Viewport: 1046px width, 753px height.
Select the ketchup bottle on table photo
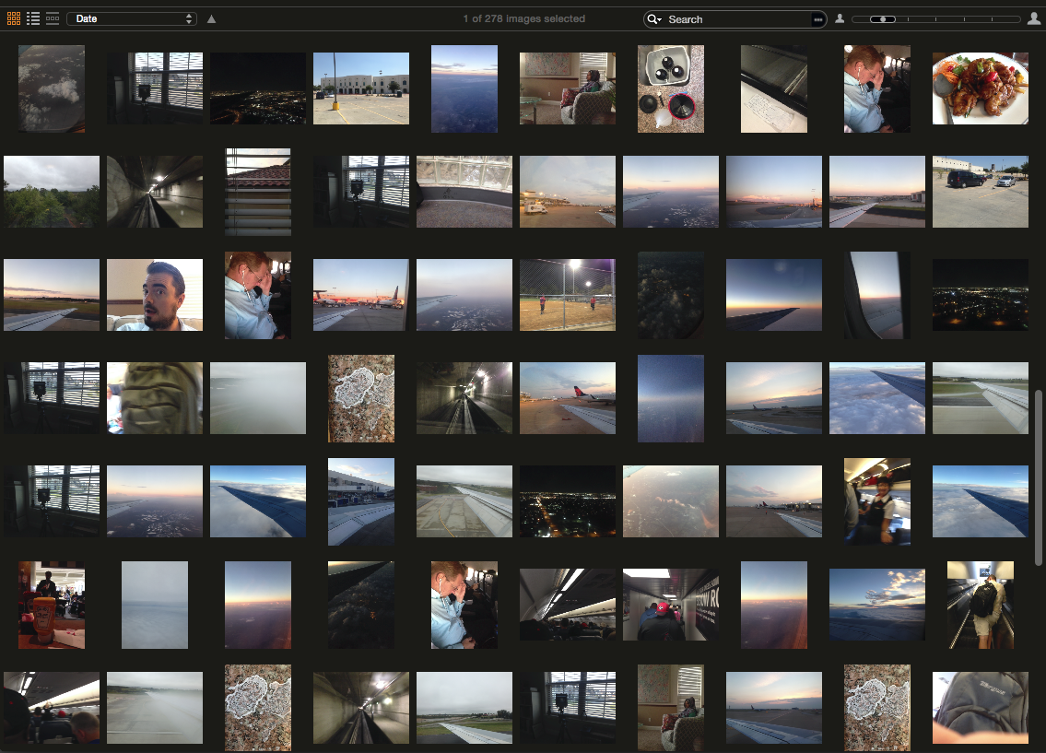(52, 605)
